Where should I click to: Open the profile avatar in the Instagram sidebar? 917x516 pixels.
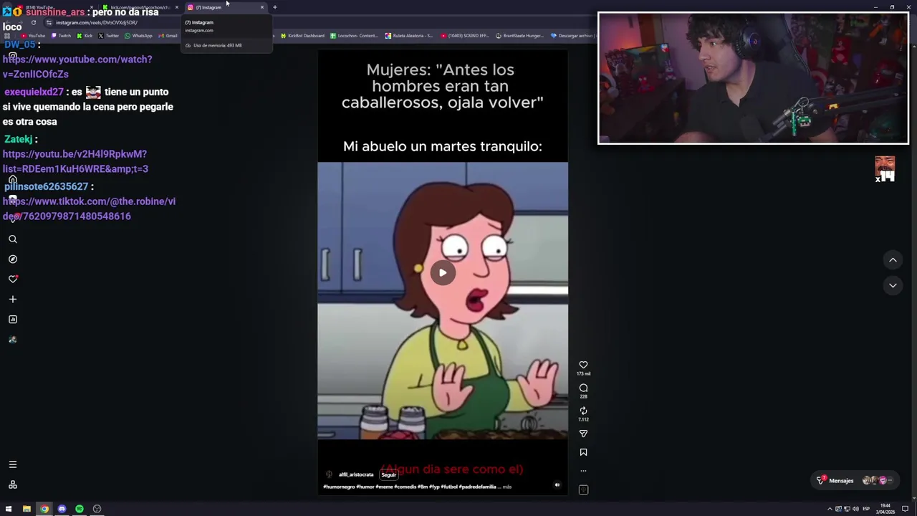point(13,339)
